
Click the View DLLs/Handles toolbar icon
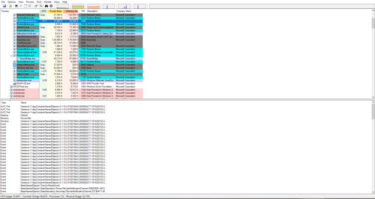pos(29,6)
